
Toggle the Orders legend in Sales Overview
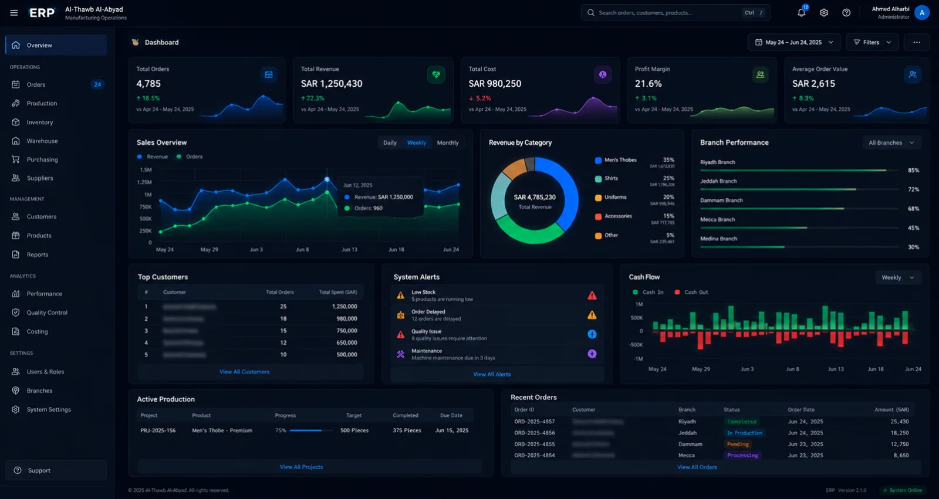coord(190,157)
